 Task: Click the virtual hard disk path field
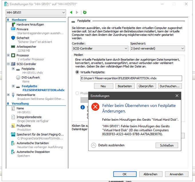[131, 78]
